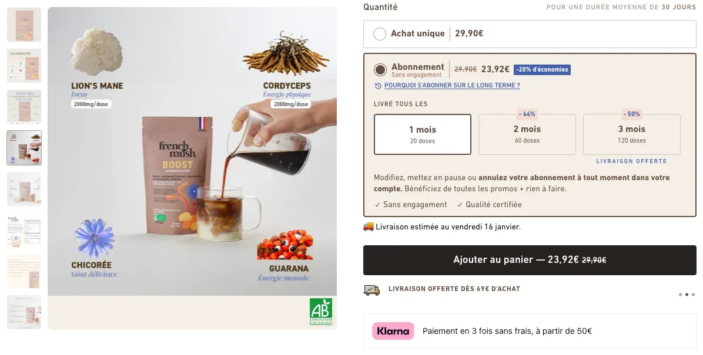The width and height of the screenshot is (703, 355).
Task: Select the Achat unique radio button
Action: pyautogui.click(x=379, y=33)
